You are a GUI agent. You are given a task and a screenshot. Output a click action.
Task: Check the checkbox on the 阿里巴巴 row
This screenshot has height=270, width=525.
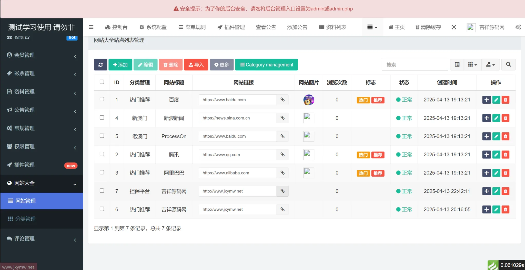(102, 172)
